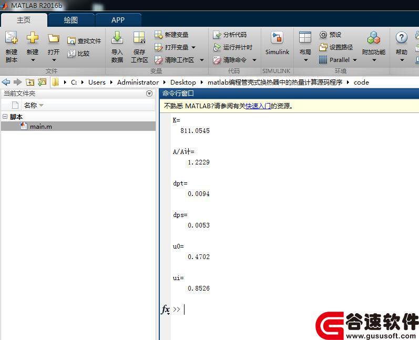
Task: Click the ui value 0.8526
Action: point(199,288)
